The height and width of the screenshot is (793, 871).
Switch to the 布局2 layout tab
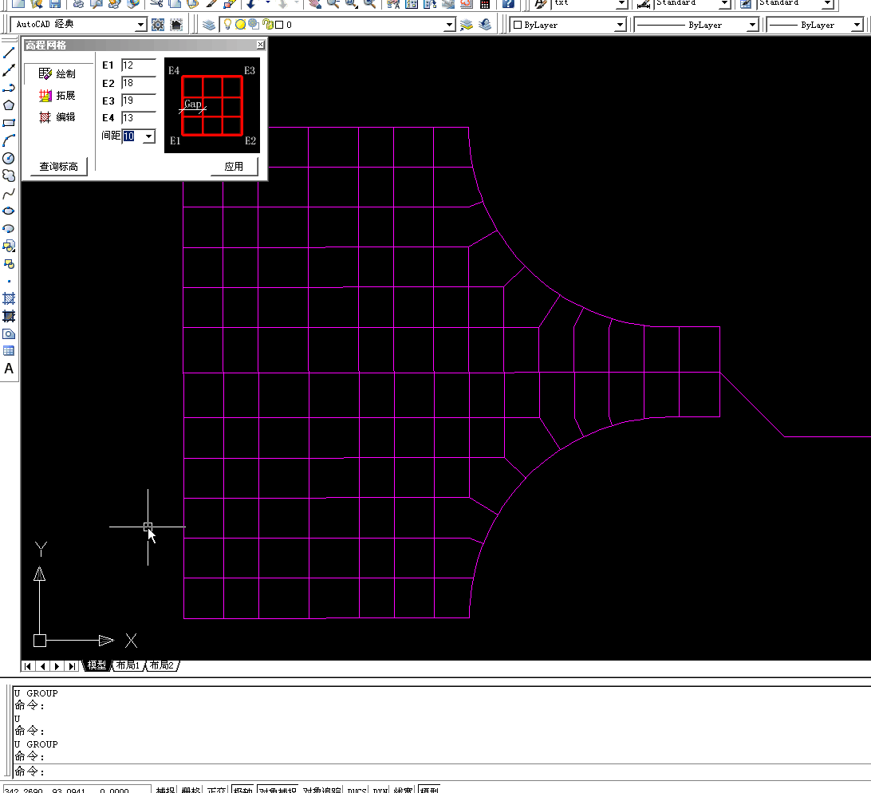point(162,665)
